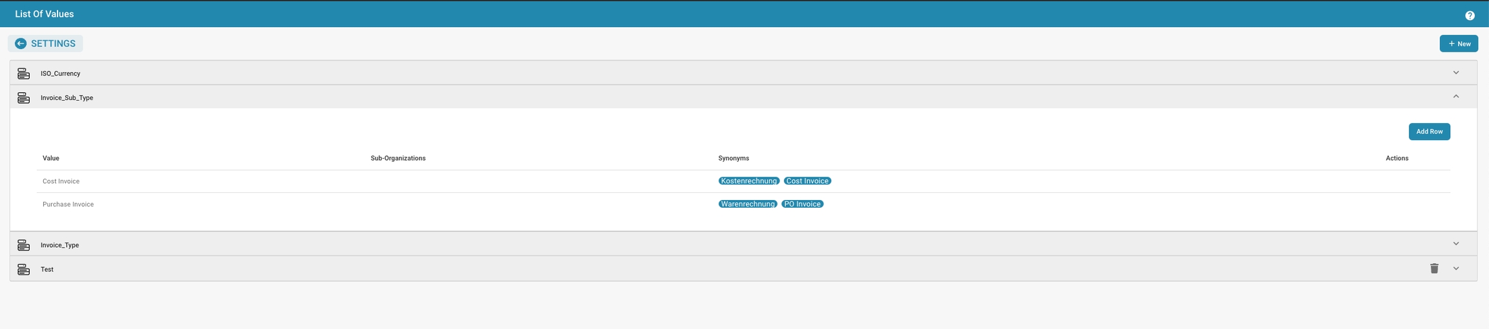Click the help question mark icon
1489x329 pixels.
pyautogui.click(x=1470, y=15)
